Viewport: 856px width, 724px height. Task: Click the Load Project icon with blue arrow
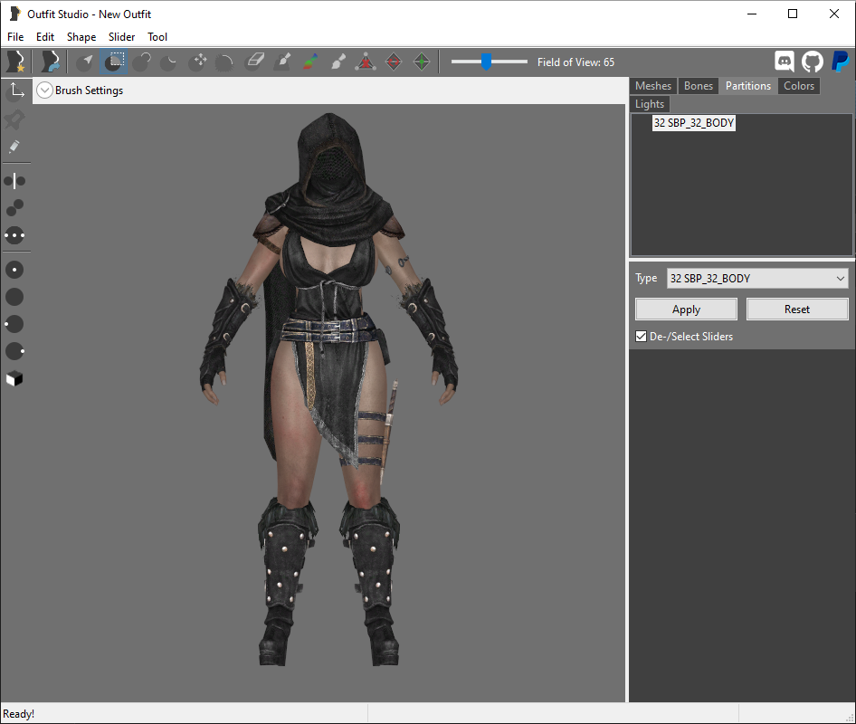click(x=51, y=62)
